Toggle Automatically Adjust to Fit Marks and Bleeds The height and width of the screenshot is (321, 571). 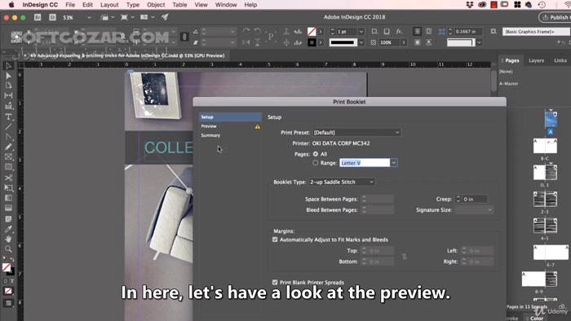pyautogui.click(x=275, y=240)
